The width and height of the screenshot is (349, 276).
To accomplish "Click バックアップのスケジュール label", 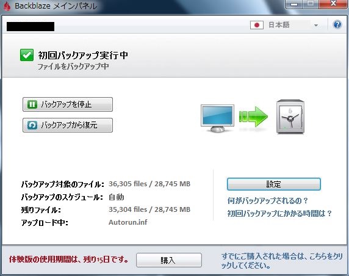I will coord(62,197).
